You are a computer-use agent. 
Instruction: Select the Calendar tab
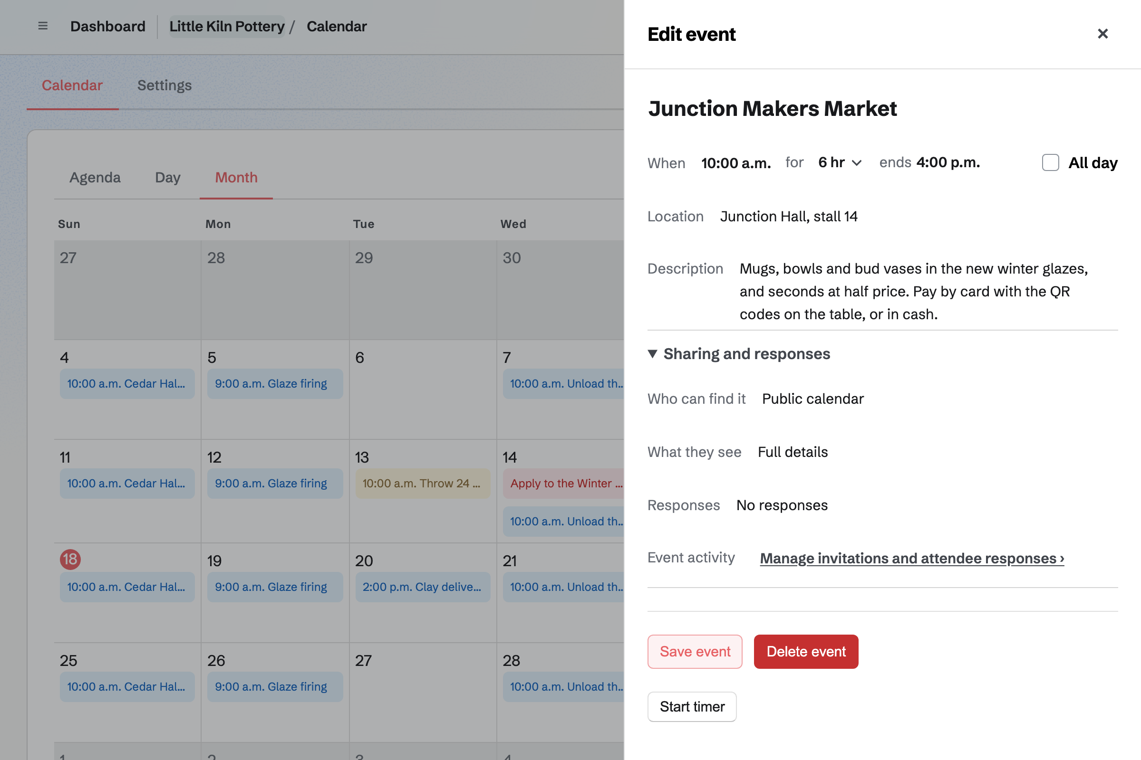[x=72, y=85]
